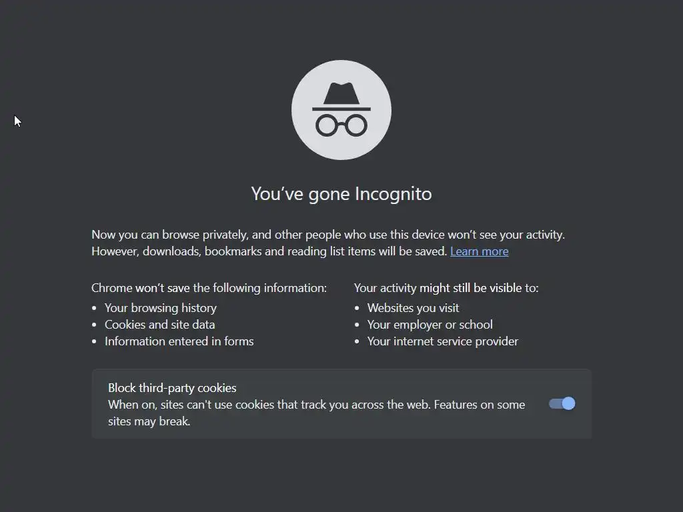Click the "Your activity might still be visible to" heading
Viewport: 683px width, 512px height.
click(446, 288)
